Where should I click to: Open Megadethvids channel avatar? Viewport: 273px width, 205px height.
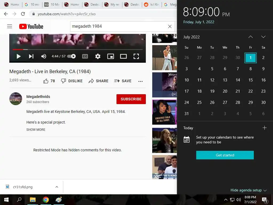pos(16,99)
